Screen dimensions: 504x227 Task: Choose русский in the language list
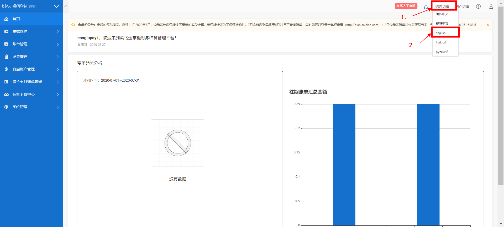pos(445,52)
